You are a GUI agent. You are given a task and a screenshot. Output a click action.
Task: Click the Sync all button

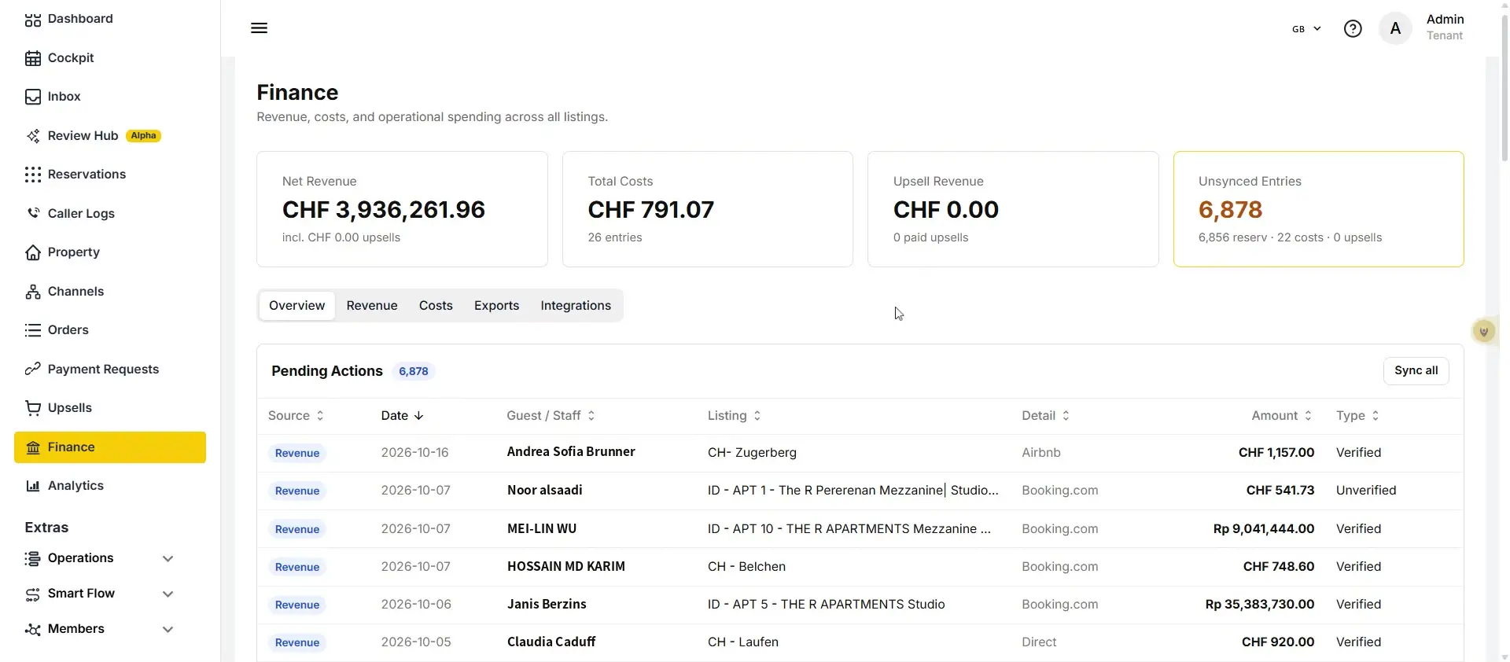click(x=1416, y=371)
